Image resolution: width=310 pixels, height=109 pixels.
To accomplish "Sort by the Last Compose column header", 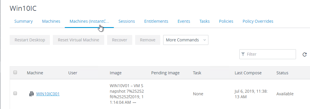I will point(248,73).
